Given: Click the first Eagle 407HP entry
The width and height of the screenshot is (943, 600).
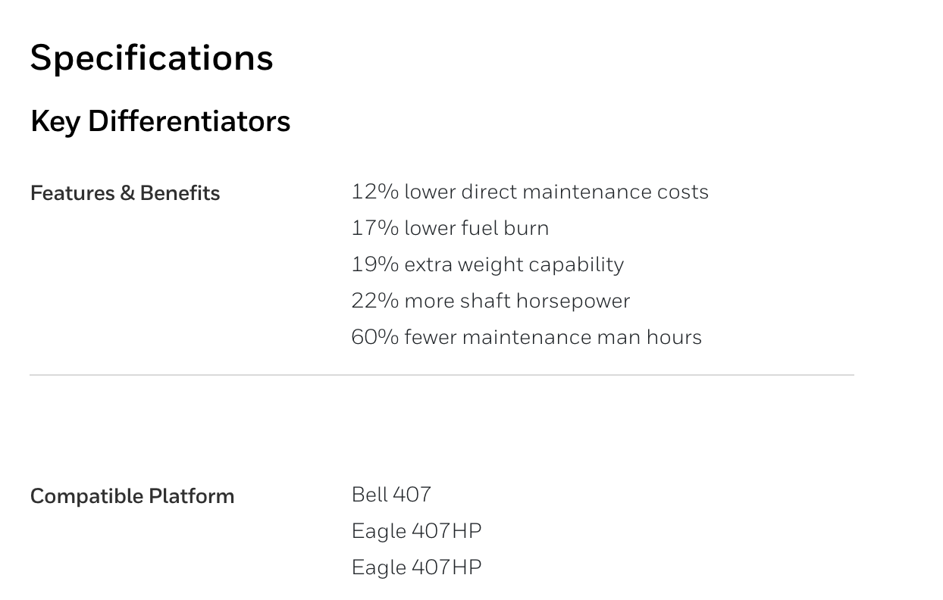Looking at the screenshot, I should point(417,531).
